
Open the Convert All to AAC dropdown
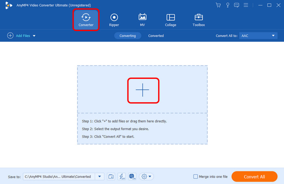point(258,36)
